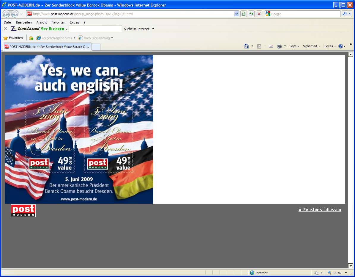Open the Sicherheit command bar menu
Viewport: 355px width, 277px height.
pyautogui.click(x=311, y=46)
